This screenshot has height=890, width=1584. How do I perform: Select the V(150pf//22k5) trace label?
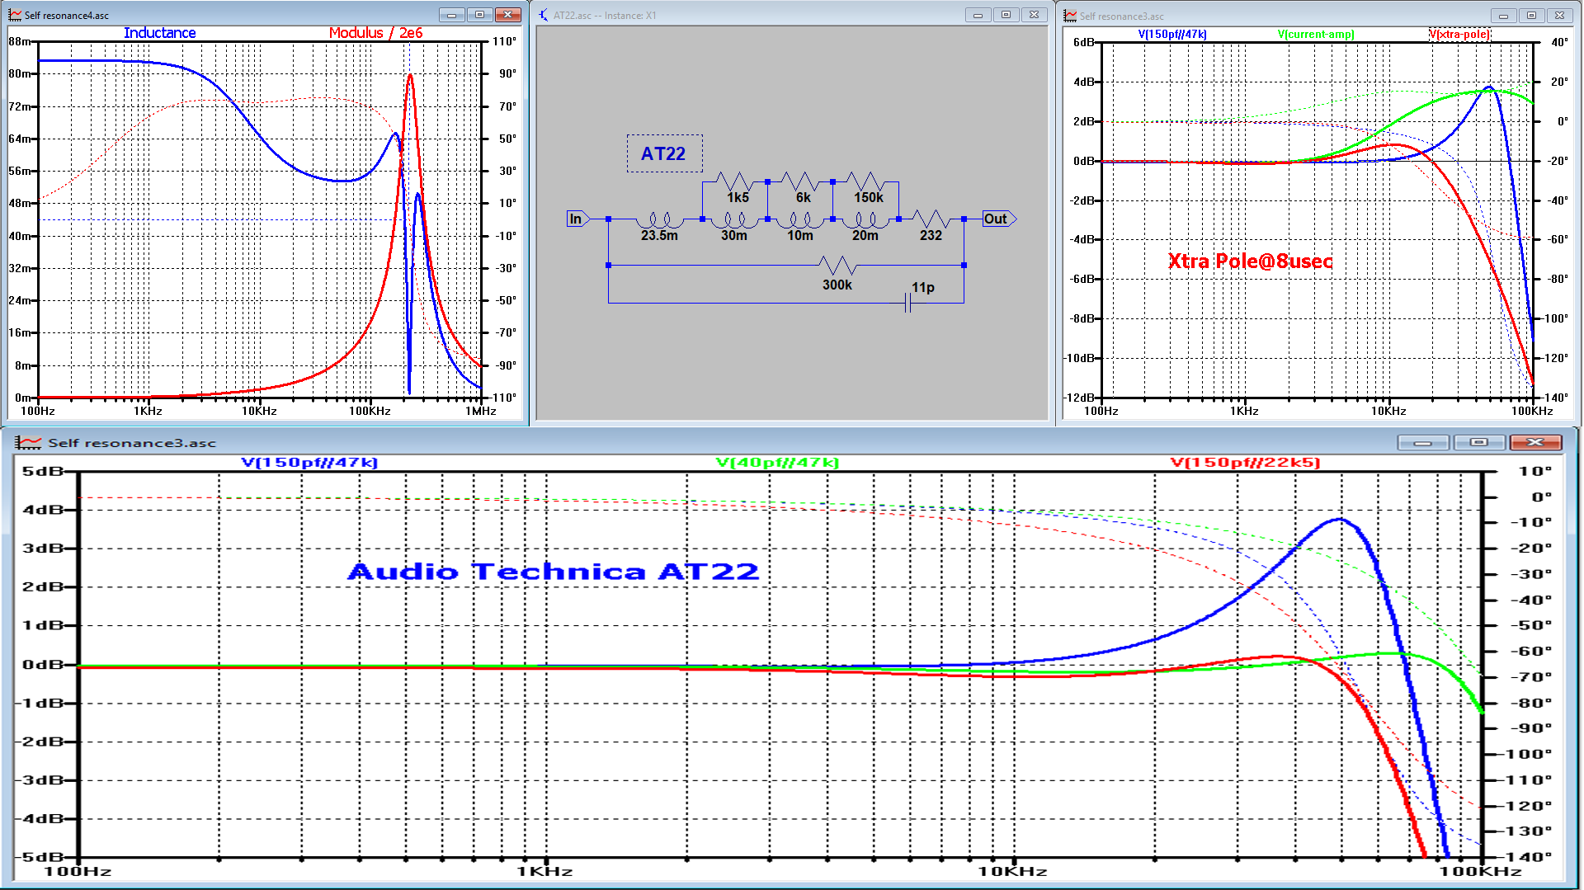[1245, 463]
